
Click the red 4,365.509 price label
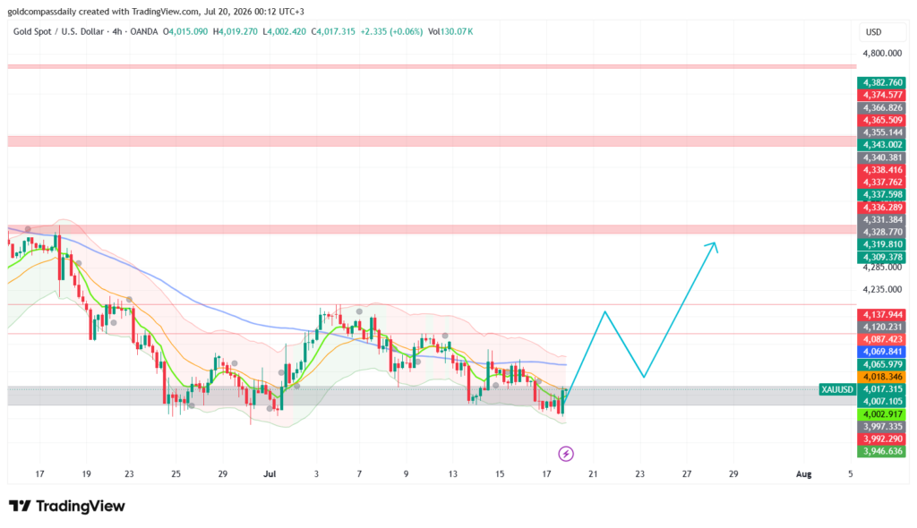882,120
